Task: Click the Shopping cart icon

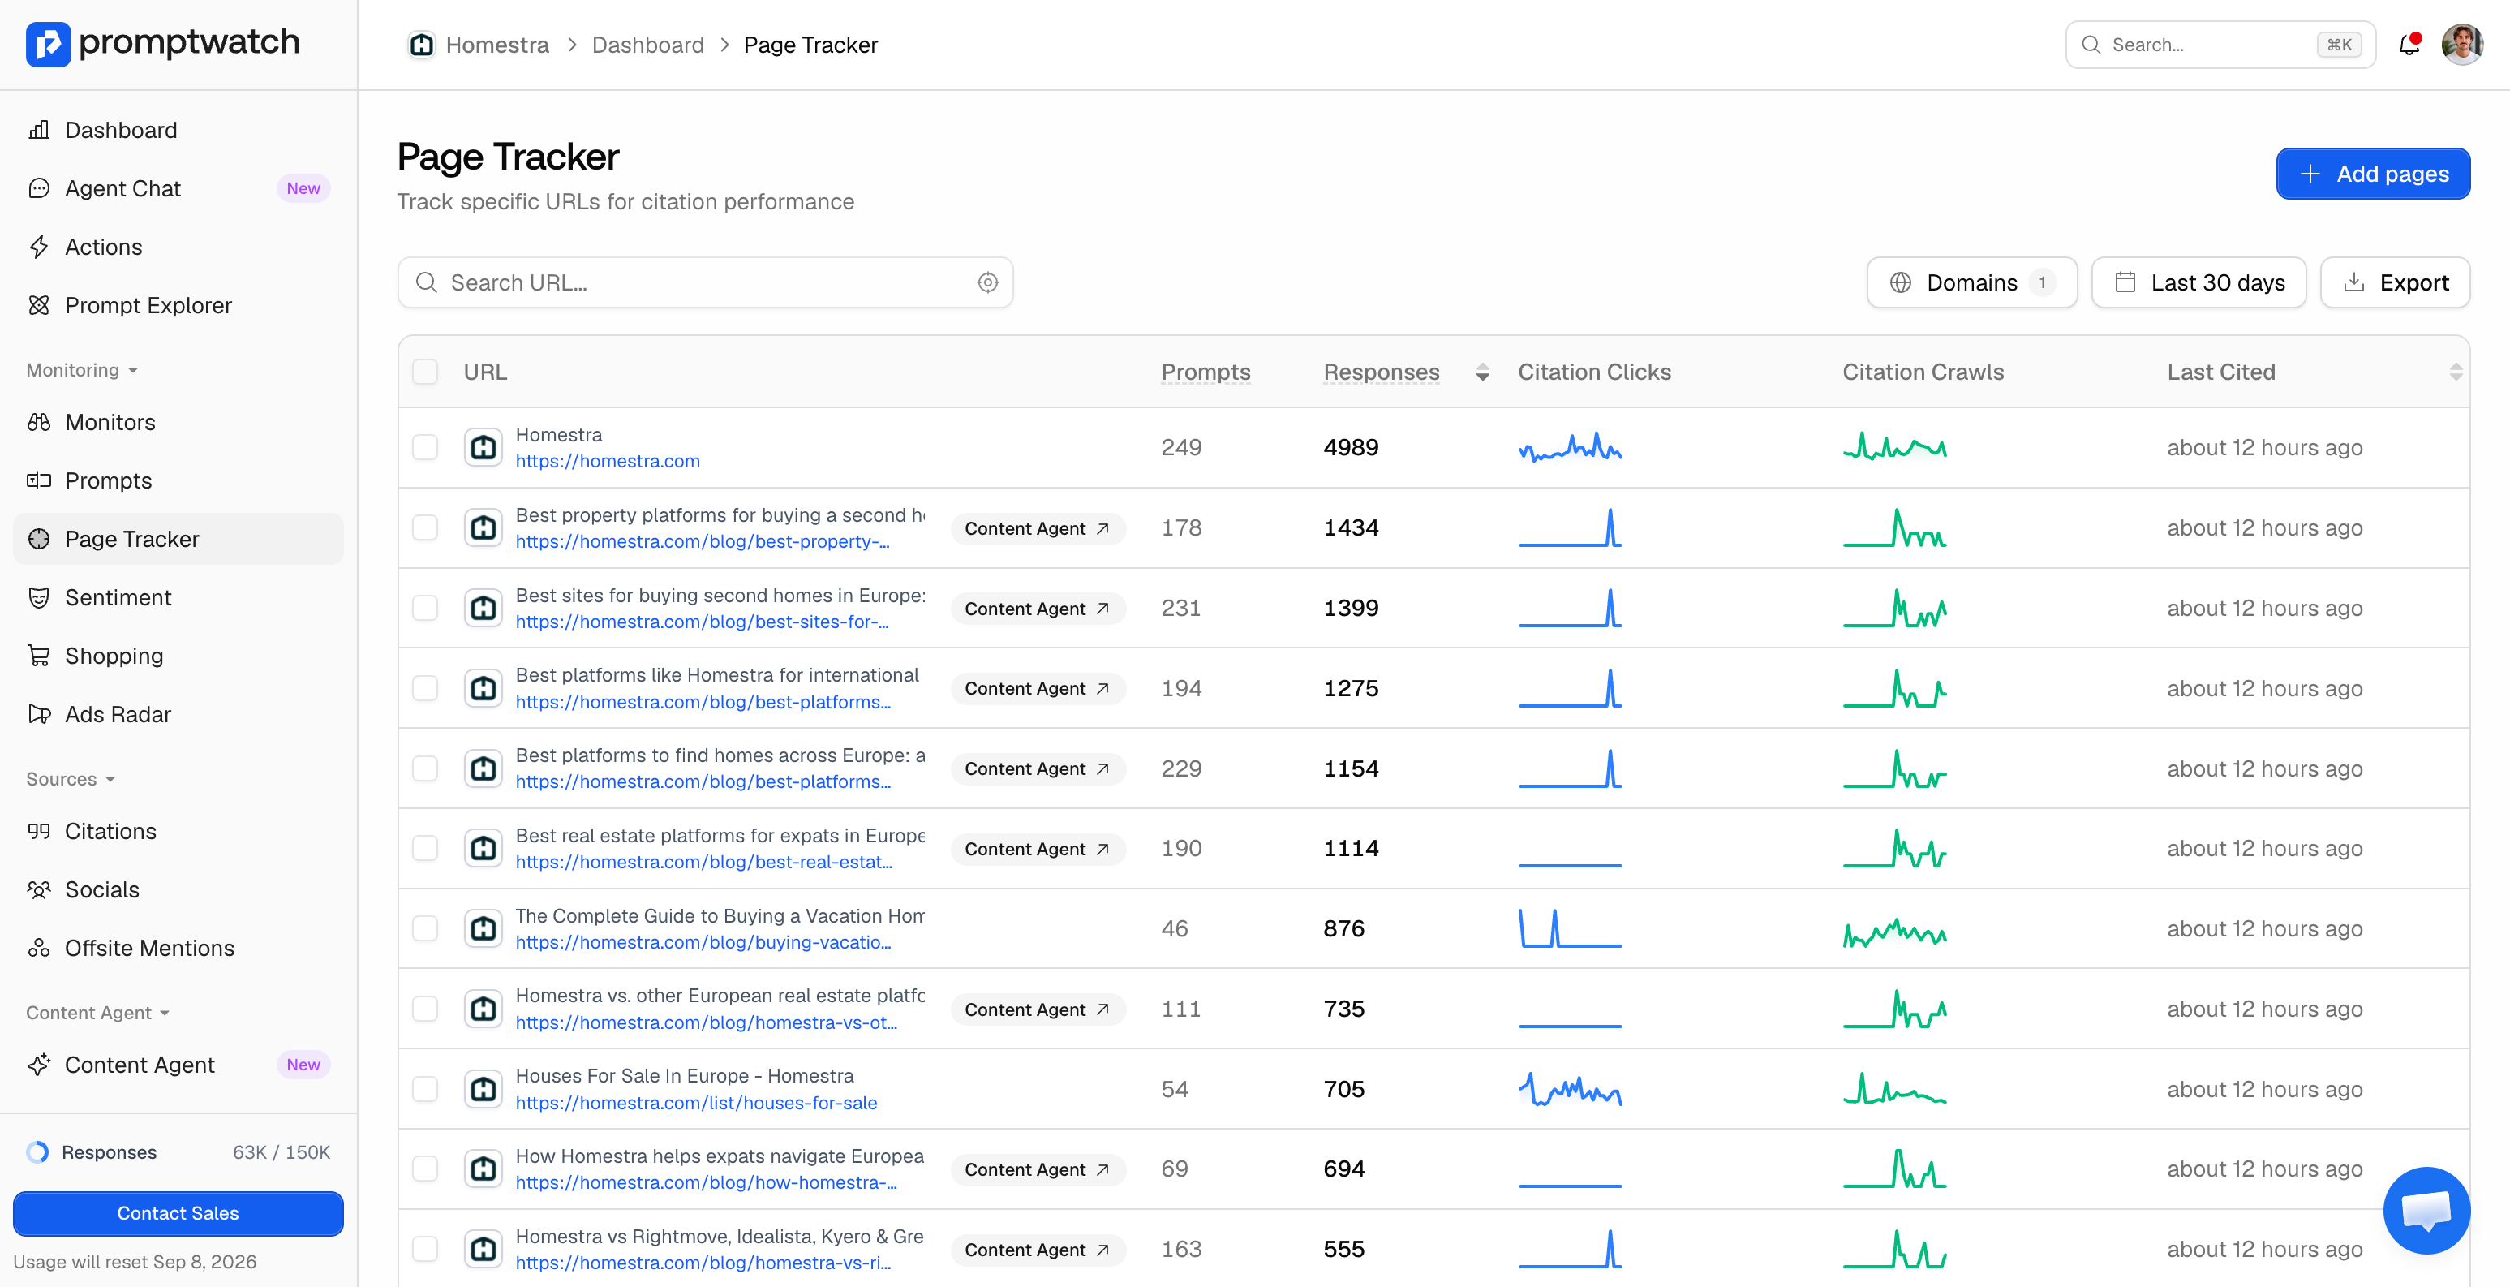Action: tap(39, 656)
